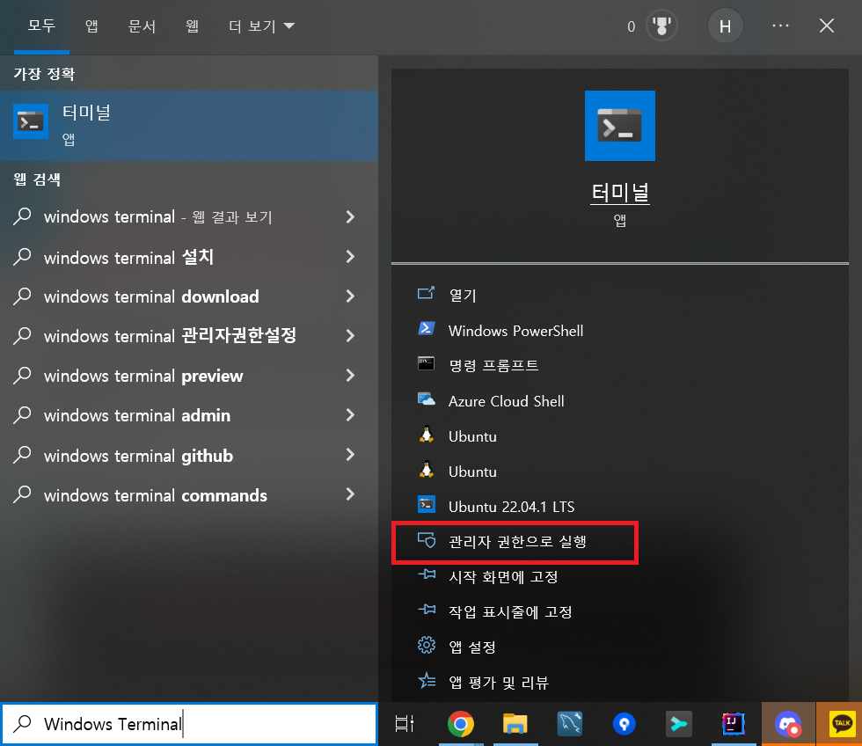Screen dimensions: 862x746
Task: Click the shield icon for 관리자 권한으로 실행
Action: [427, 540]
